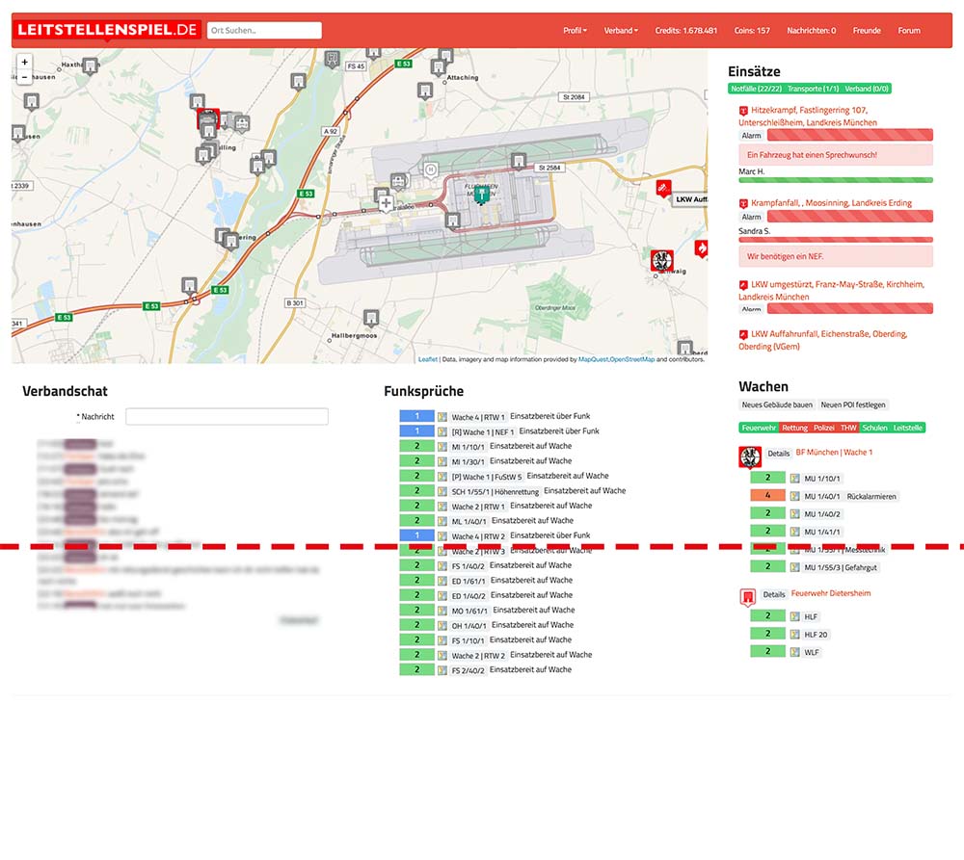Open the Forum link in the top bar
The height and width of the screenshot is (860, 964).
[909, 31]
